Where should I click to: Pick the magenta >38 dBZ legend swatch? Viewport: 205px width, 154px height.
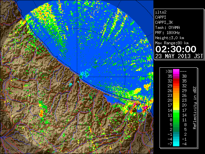coord(176,71)
